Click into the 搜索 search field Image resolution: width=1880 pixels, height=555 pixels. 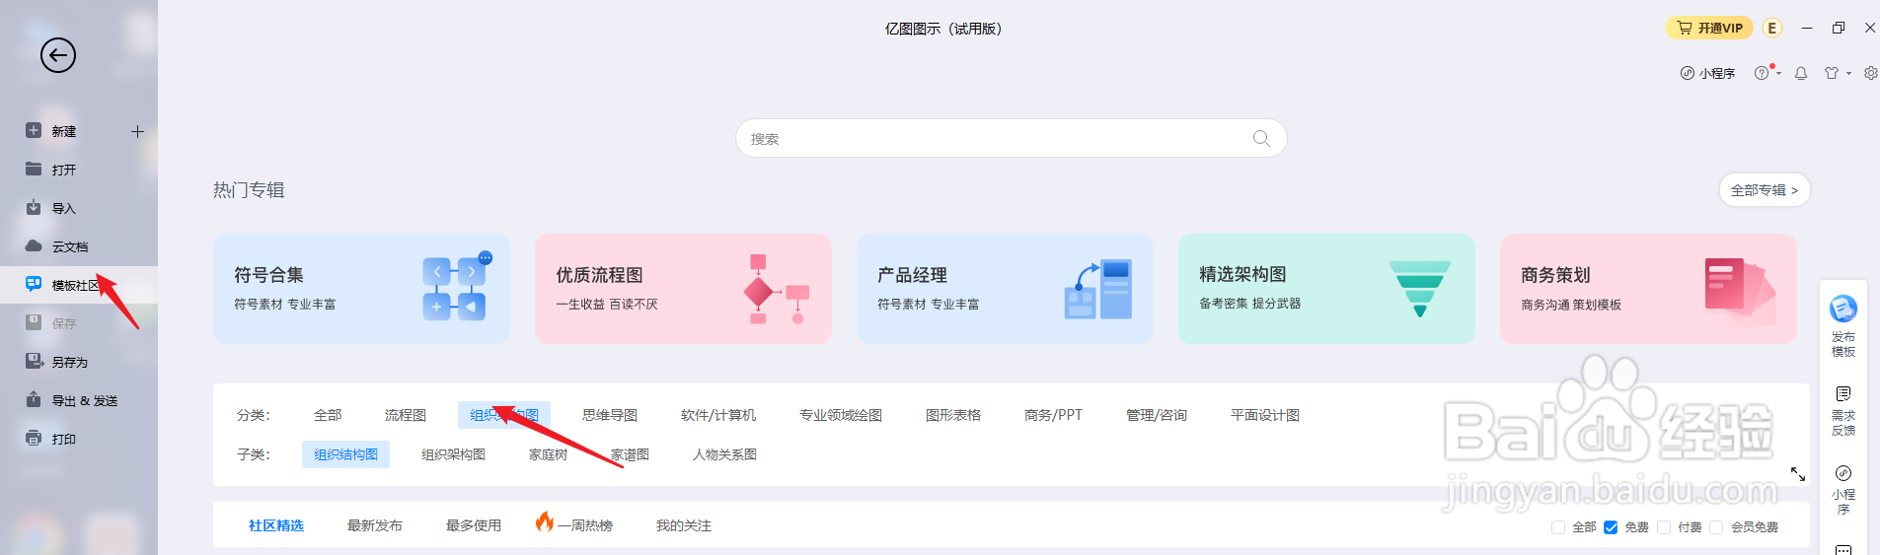click(1011, 138)
